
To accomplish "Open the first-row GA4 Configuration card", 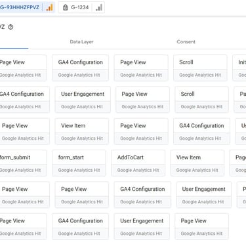I will click(x=80, y=68).
